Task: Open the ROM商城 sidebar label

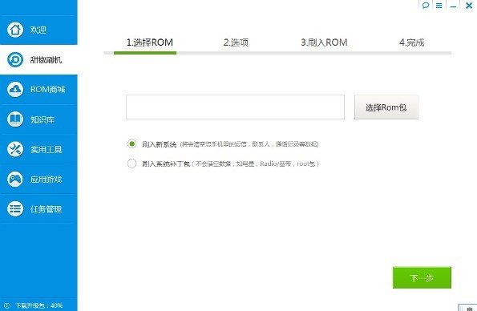Action: [48, 89]
